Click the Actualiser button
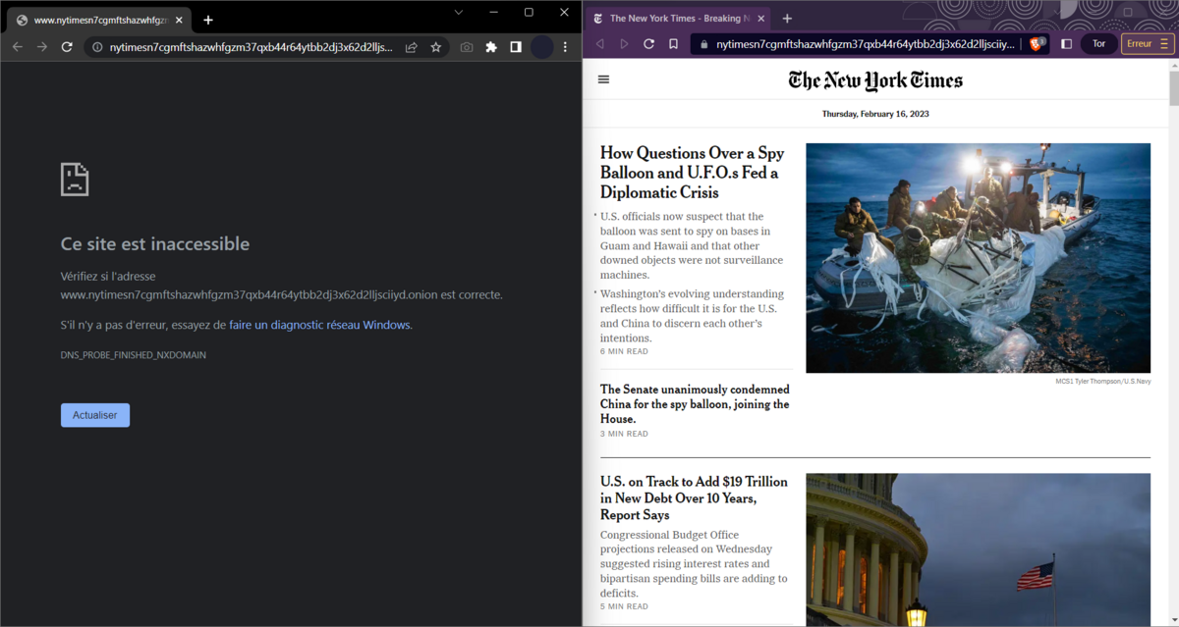Image resolution: width=1179 pixels, height=627 pixels. tap(95, 415)
